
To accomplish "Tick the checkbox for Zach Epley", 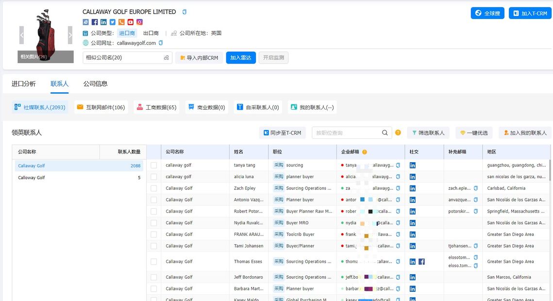I will pyautogui.click(x=154, y=188).
